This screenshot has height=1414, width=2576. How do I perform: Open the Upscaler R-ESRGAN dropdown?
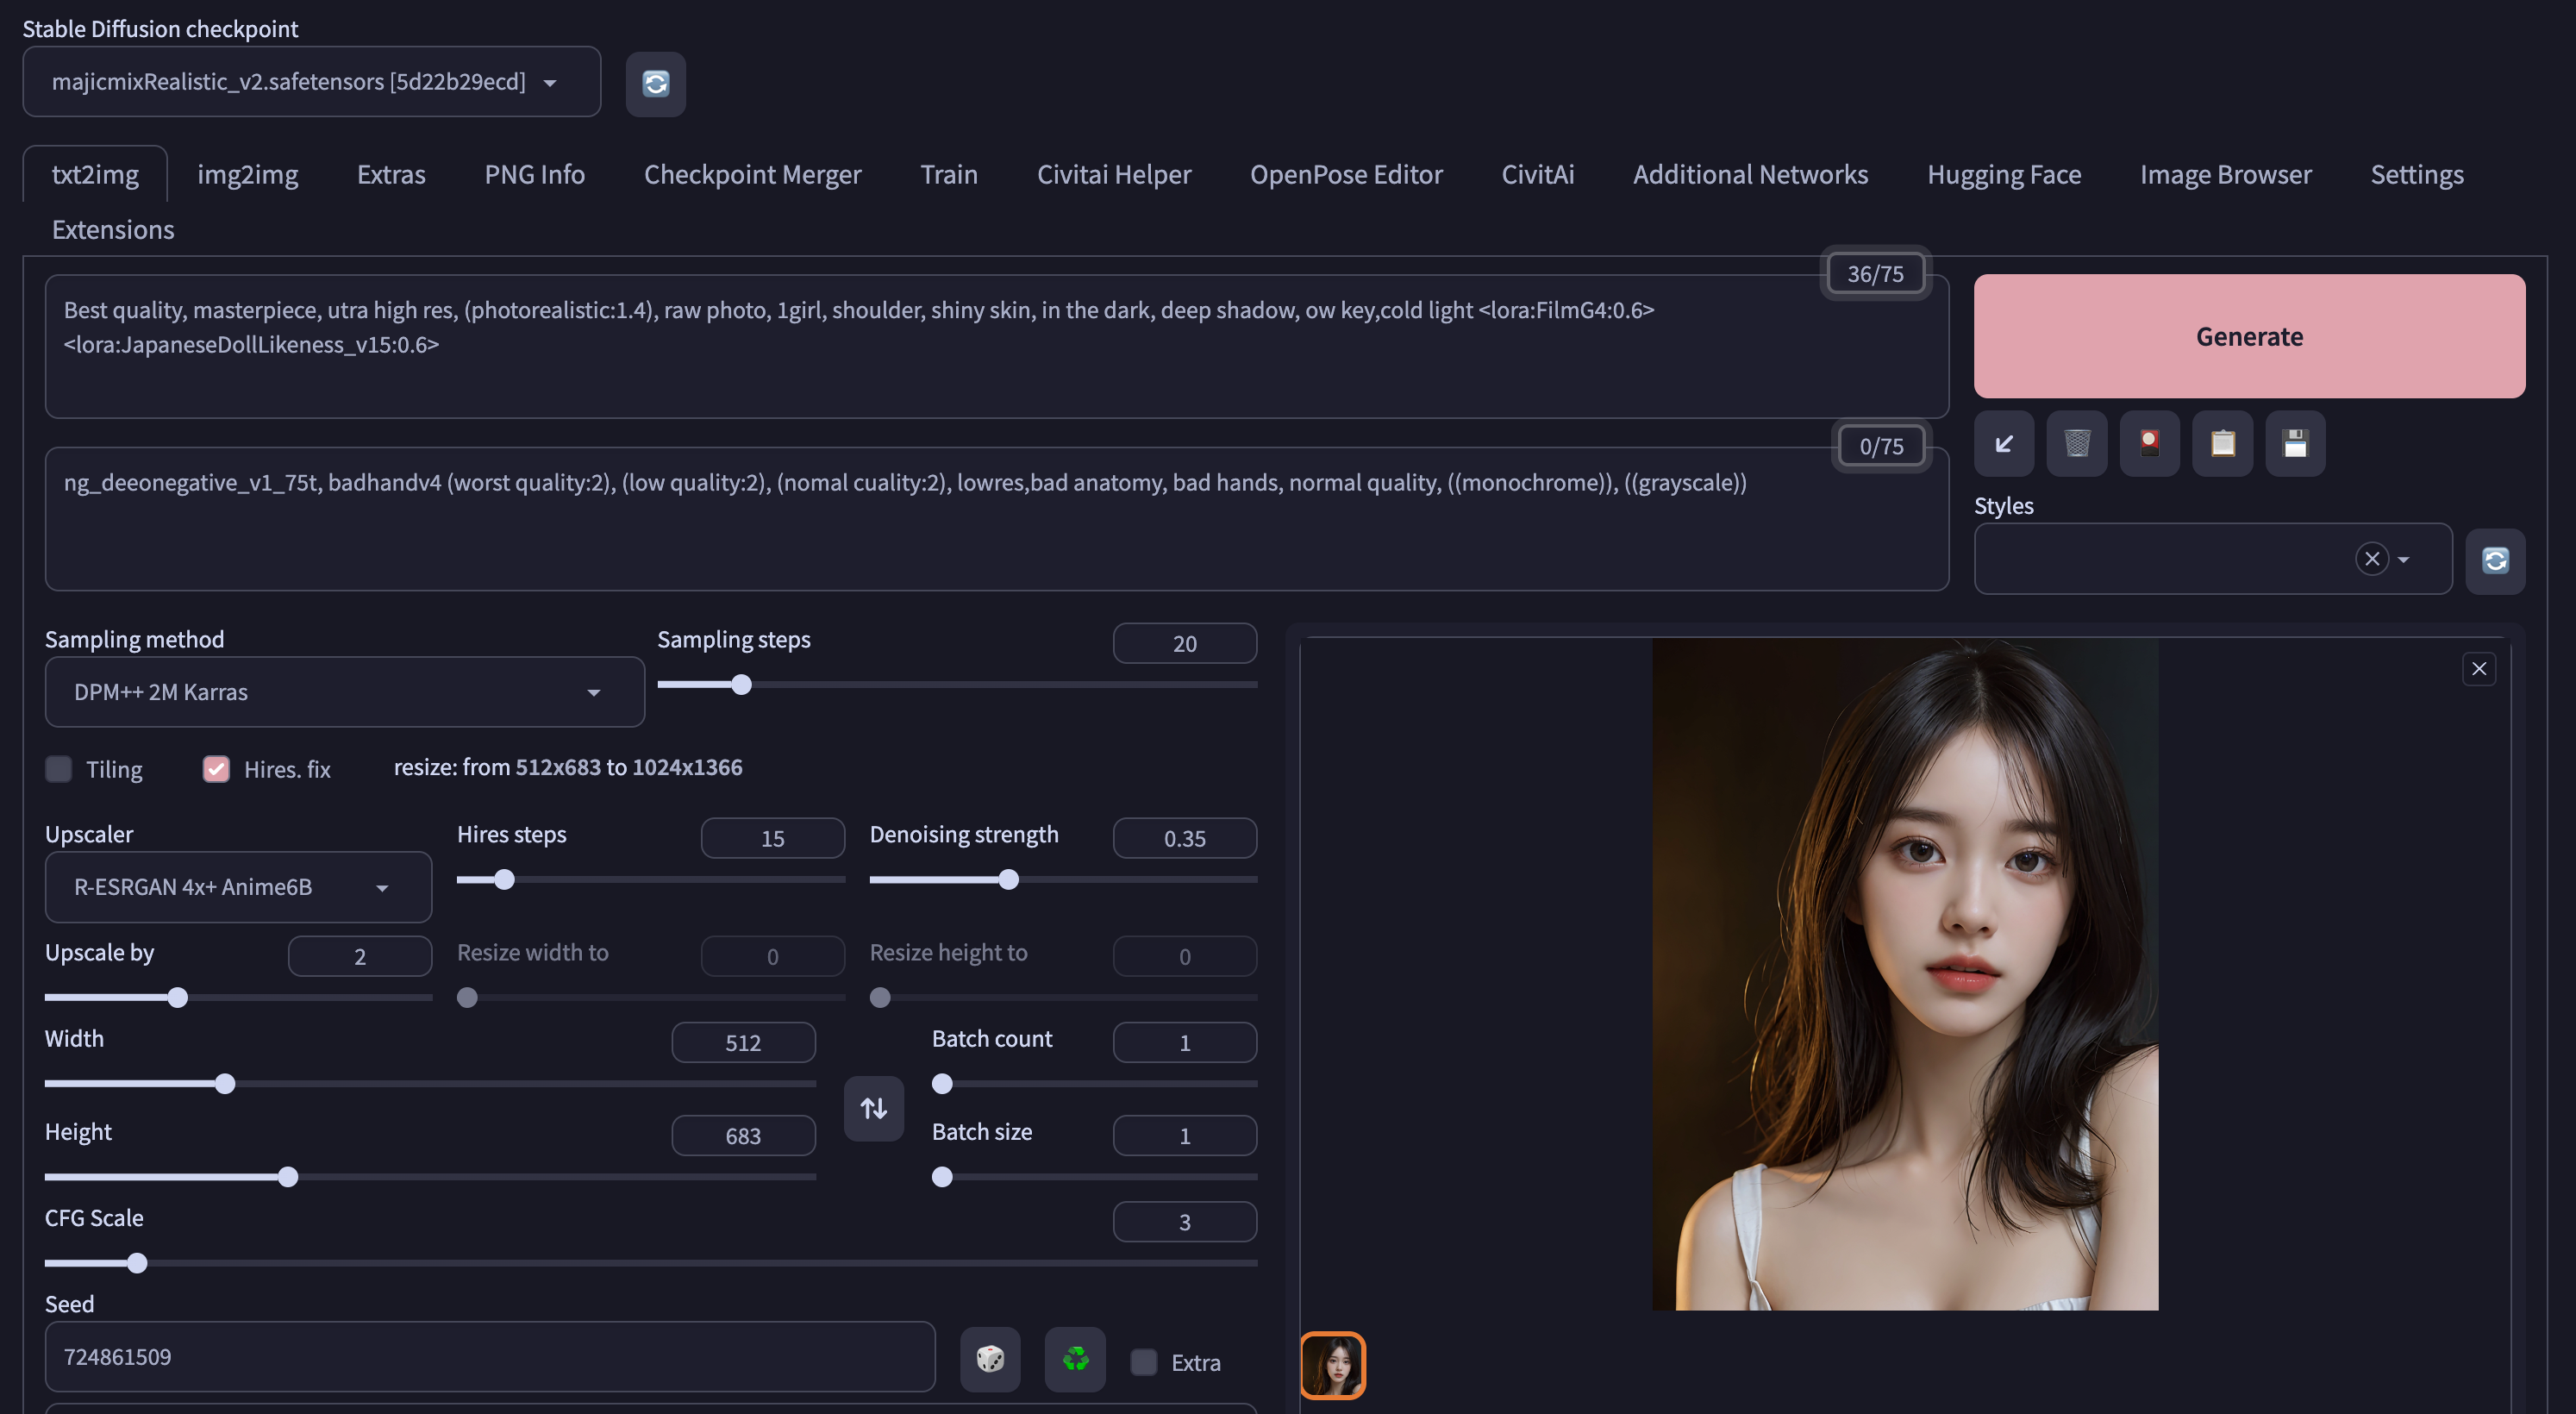click(238, 887)
